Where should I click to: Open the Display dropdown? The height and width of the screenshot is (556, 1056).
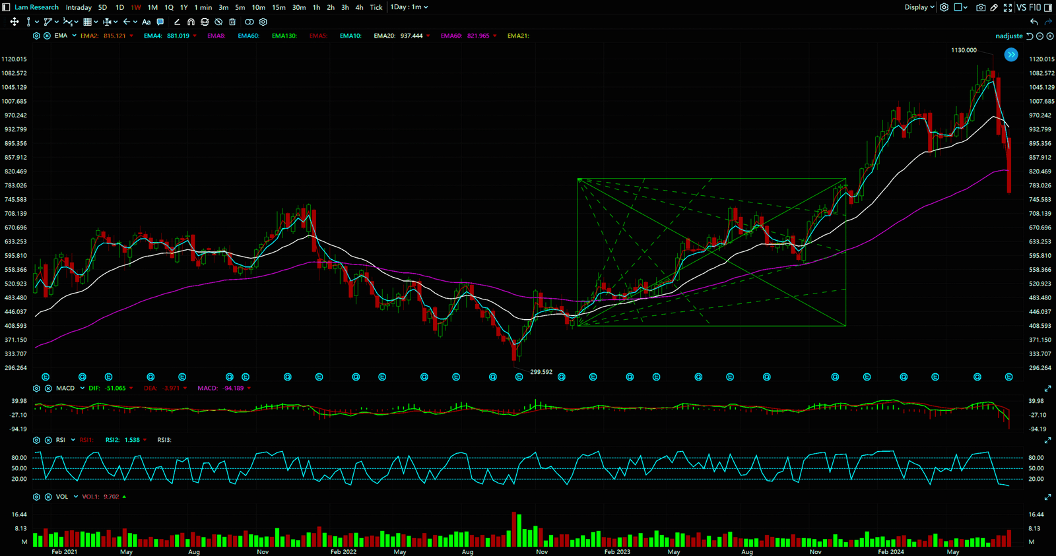919,7
